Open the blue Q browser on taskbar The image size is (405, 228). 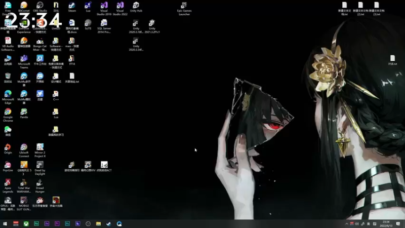pyautogui.click(x=119, y=224)
